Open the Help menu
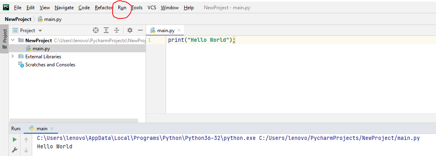Screen dimensions: 436x156 [189, 8]
